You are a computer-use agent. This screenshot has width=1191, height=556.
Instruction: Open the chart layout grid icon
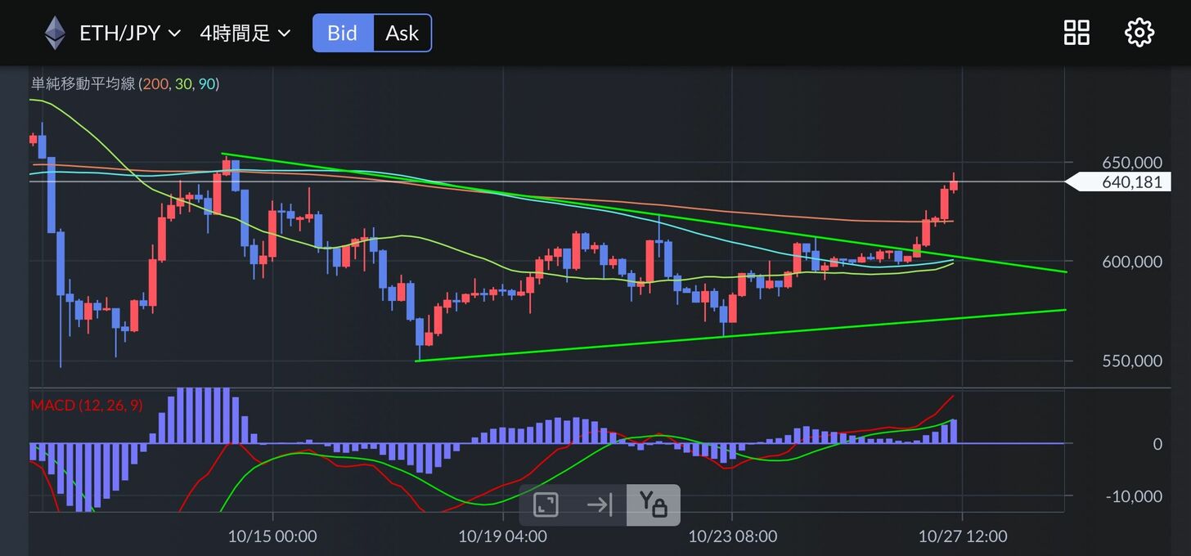tap(1076, 33)
